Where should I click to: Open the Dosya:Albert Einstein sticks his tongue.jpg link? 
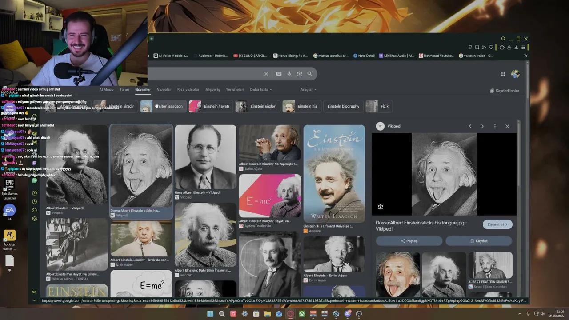click(421, 226)
